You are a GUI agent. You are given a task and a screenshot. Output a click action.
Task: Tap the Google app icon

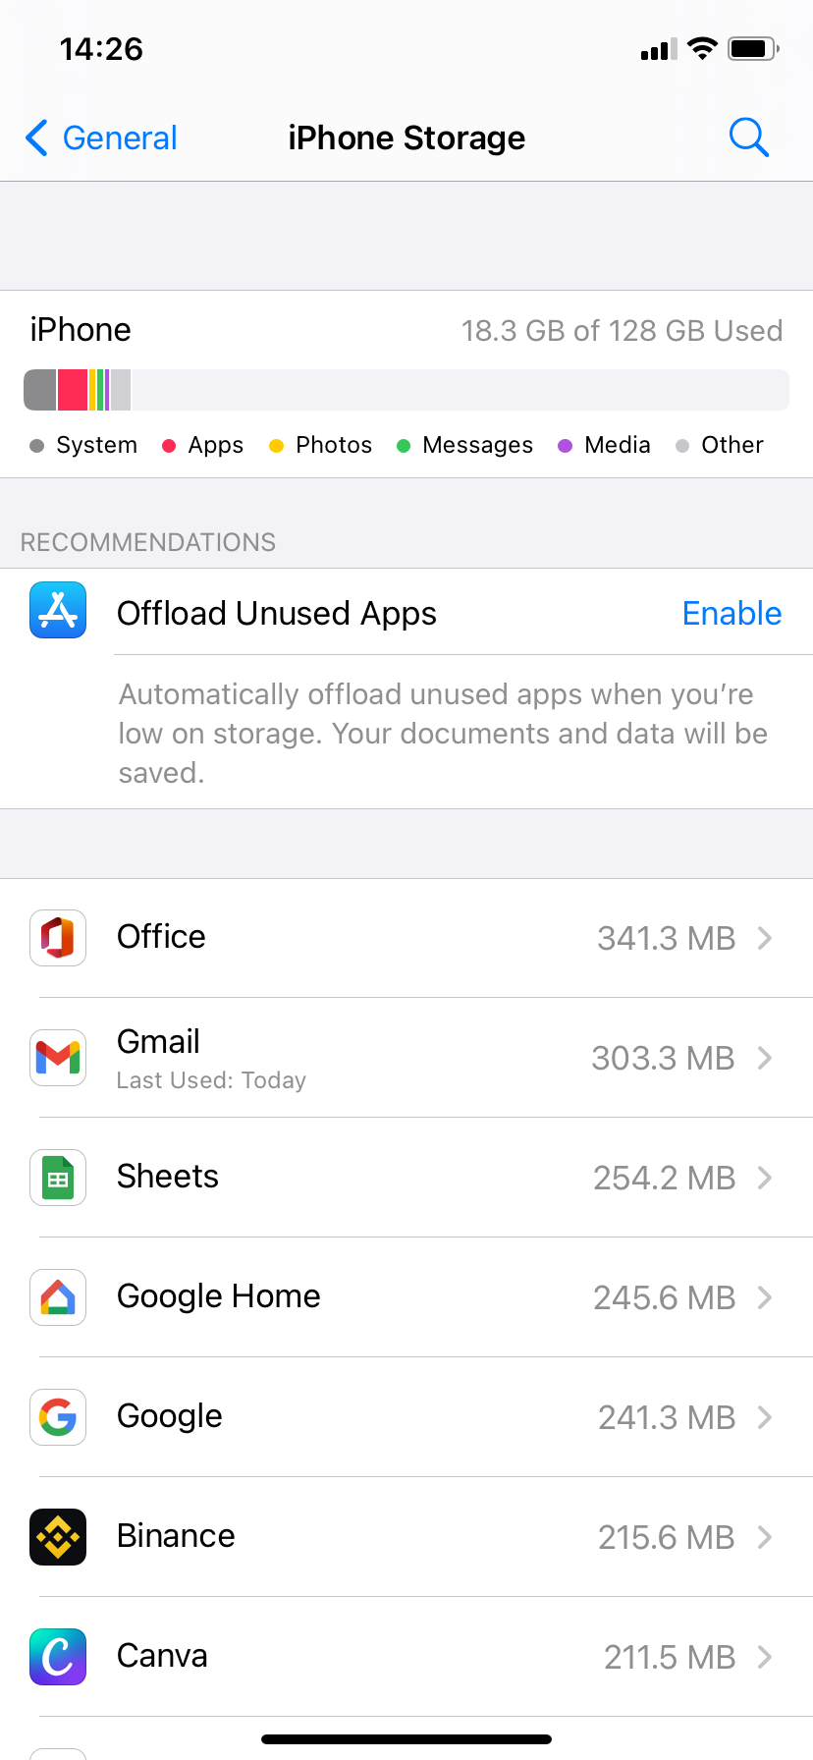(57, 1417)
